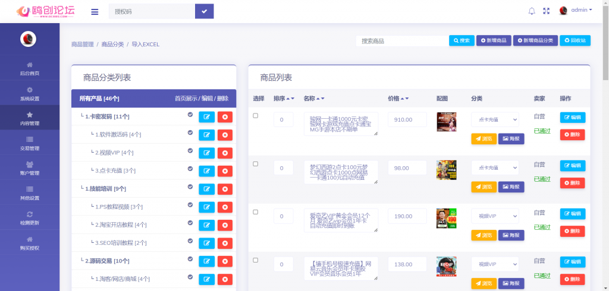
Task: Click 海报 for the 98.00 product
Action: 511,186
